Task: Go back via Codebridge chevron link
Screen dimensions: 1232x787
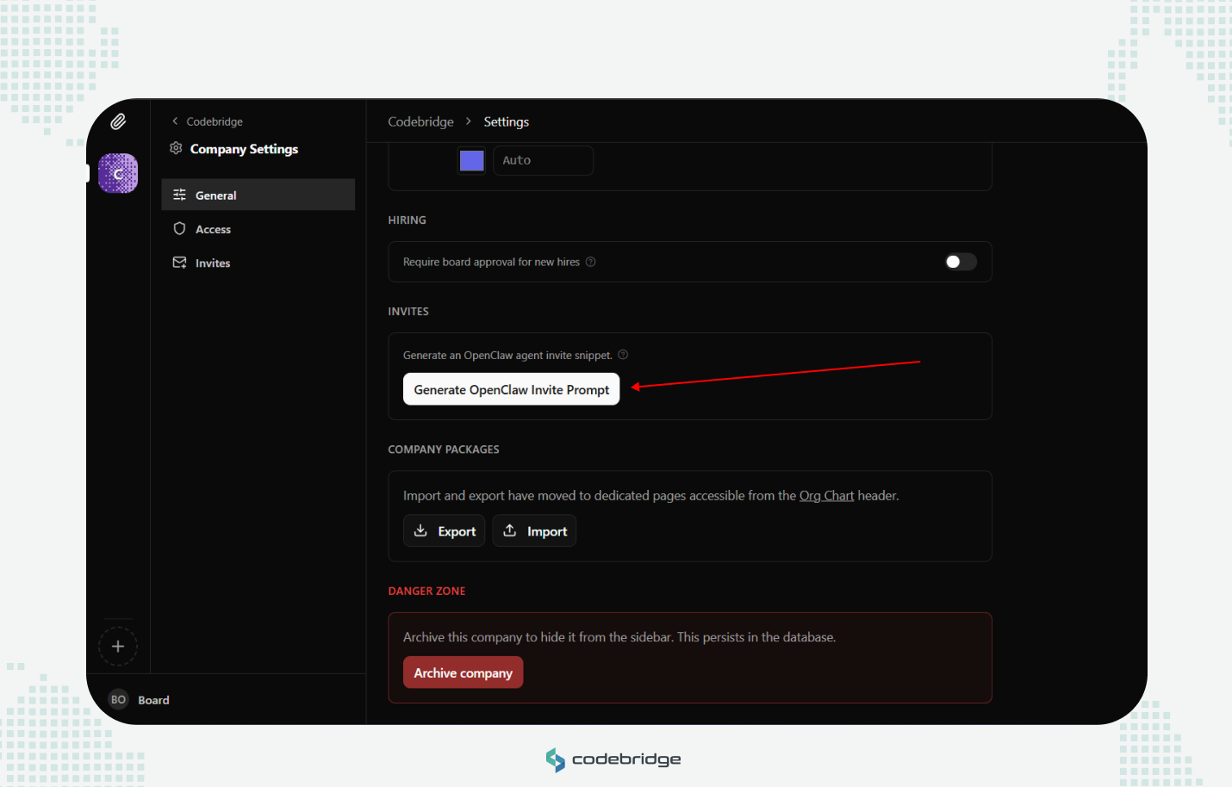Action: (x=207, y=121)
